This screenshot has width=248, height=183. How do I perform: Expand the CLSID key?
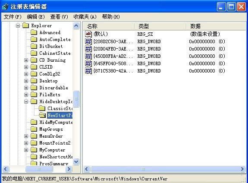click(26, 67)
